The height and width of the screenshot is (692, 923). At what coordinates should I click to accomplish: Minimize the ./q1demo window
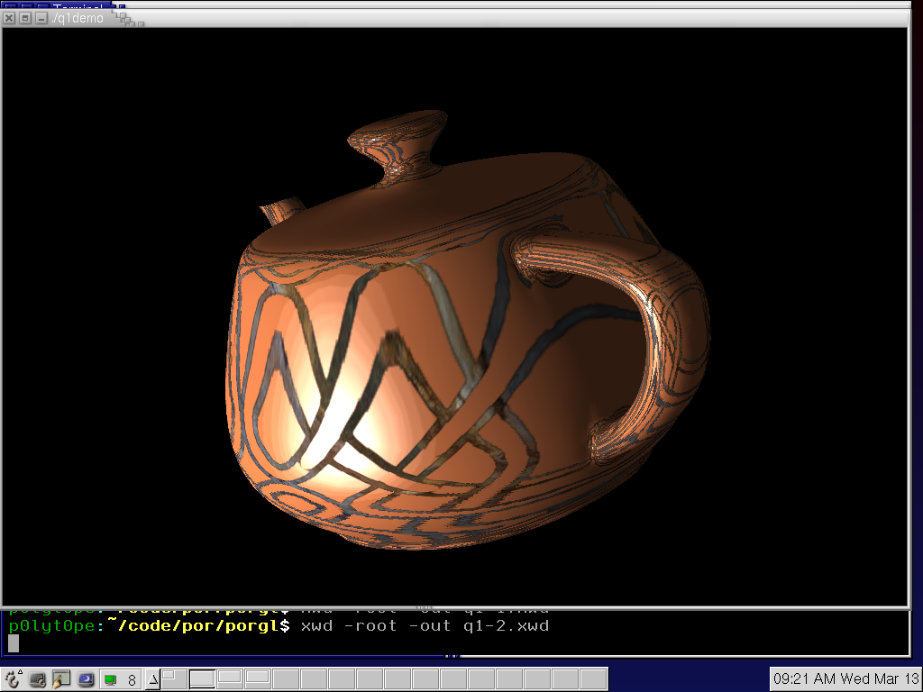pos(41,18)
